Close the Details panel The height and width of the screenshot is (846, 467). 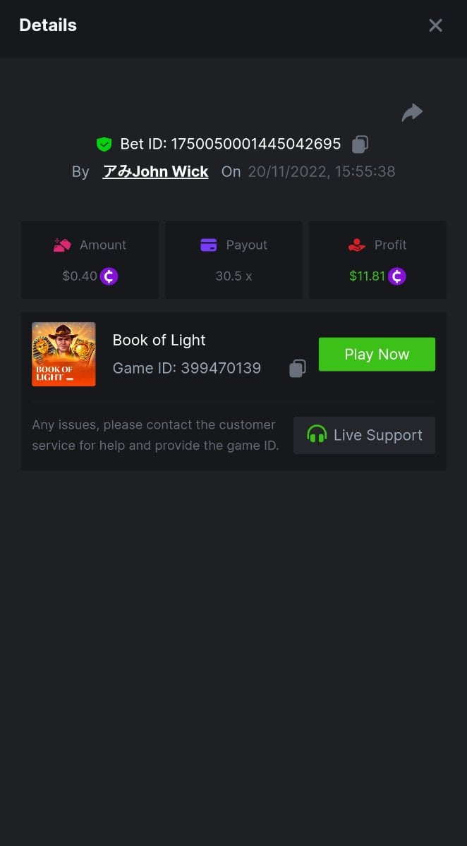click(435, 25)
